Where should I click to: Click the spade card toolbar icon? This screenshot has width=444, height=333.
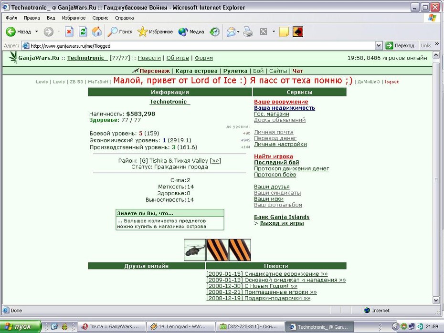(x=298, y=31)
